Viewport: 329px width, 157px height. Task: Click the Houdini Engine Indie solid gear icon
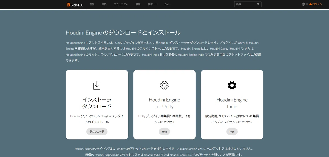(x=232, y=85)
